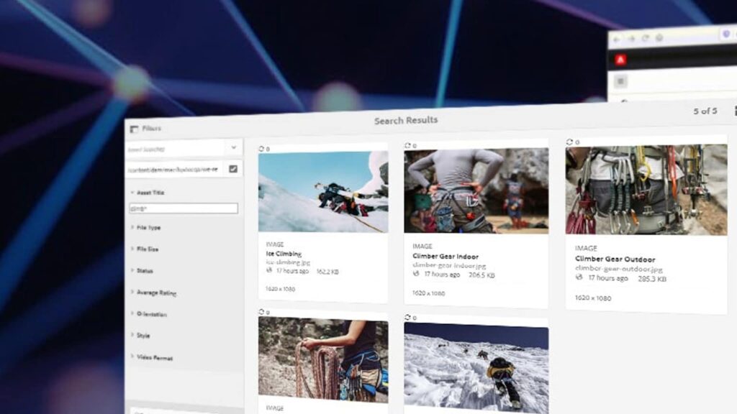Click the Adobe logo in the browser window
737x414 pixels.
(620, 59)
